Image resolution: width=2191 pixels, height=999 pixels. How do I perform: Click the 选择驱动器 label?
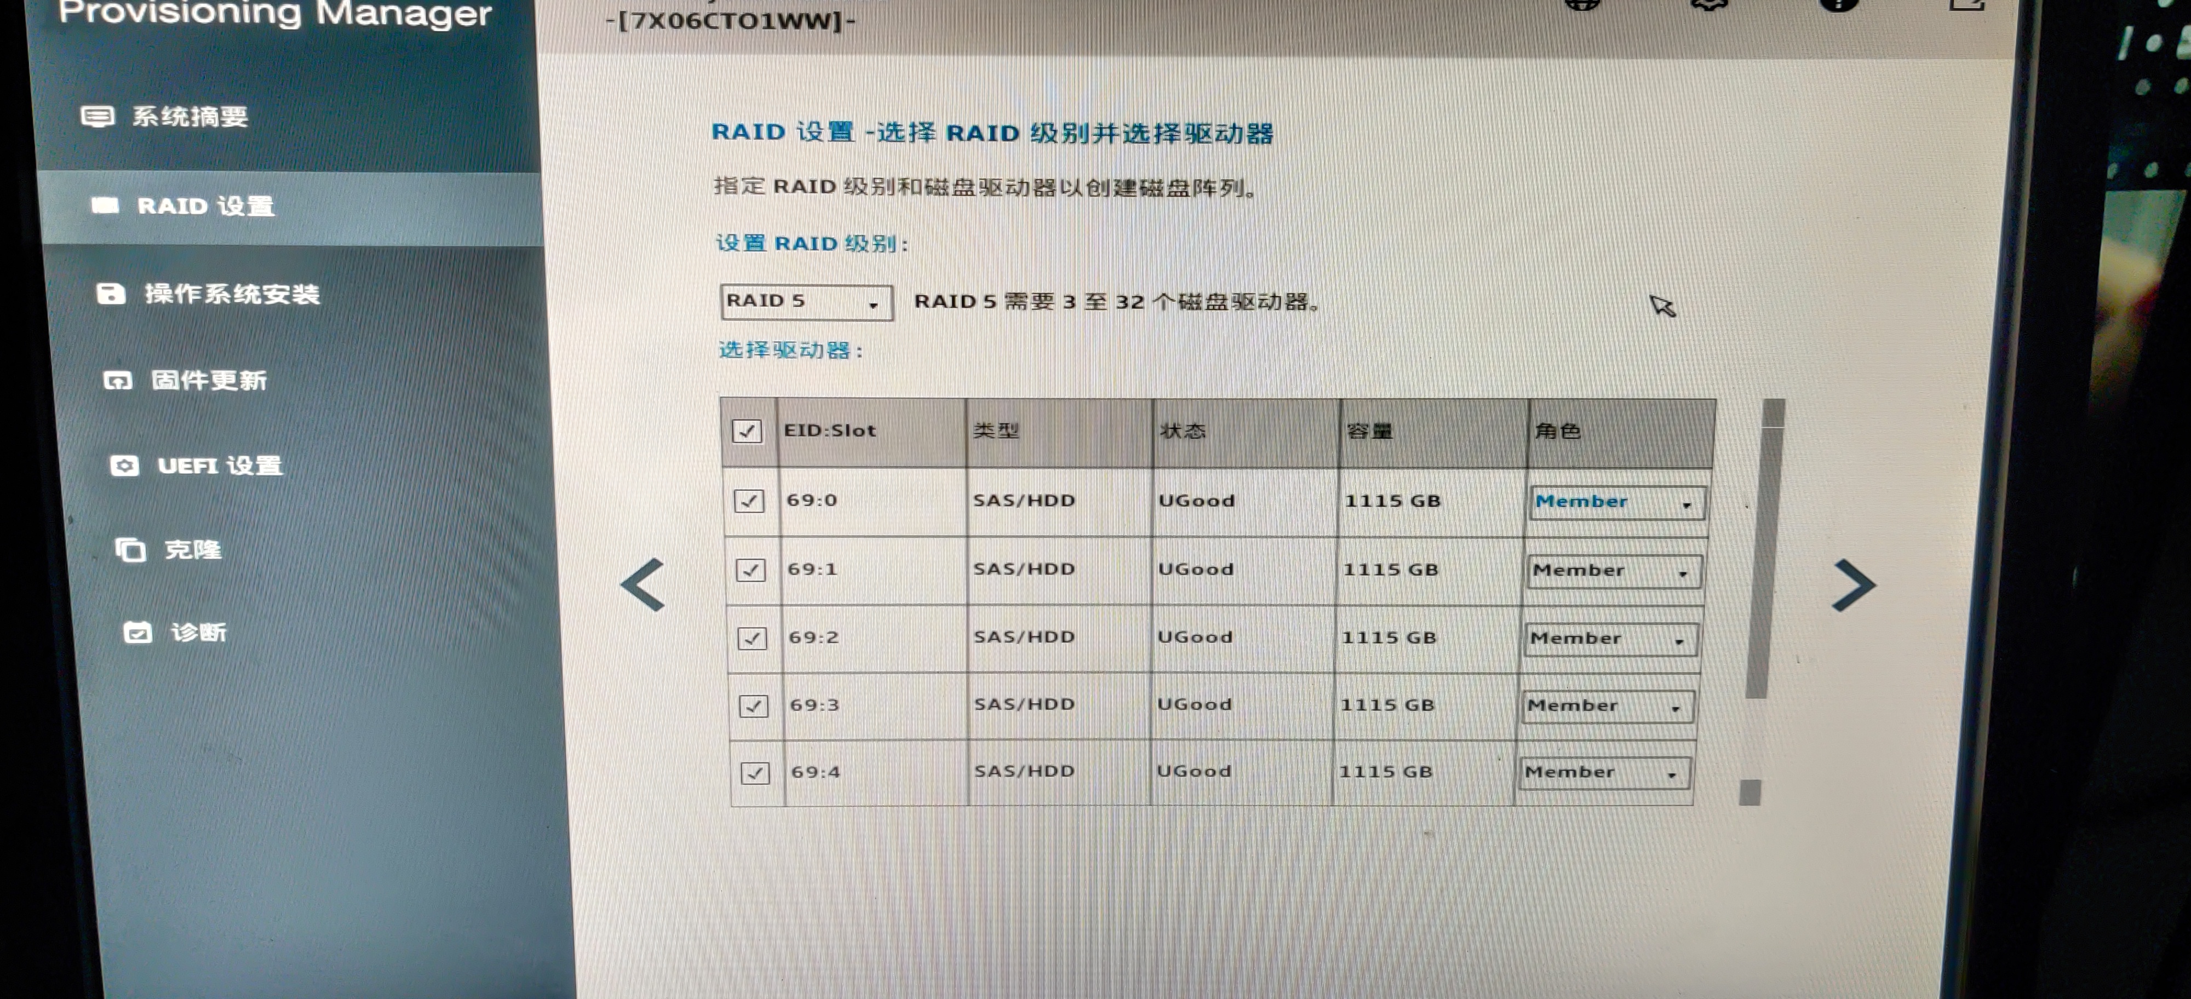(x=792, y=351)
